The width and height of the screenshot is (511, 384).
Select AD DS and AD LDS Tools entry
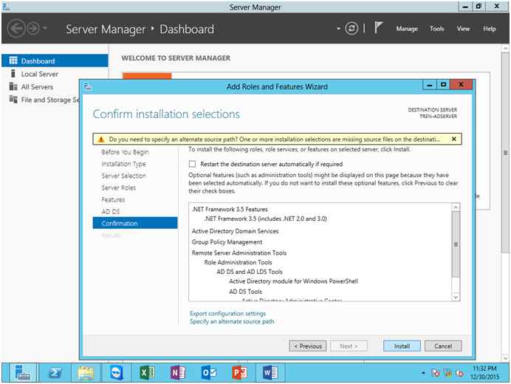point(250,272)
